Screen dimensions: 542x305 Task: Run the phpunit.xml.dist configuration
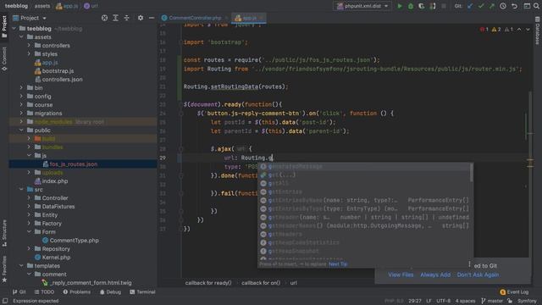tap(400, 6)
